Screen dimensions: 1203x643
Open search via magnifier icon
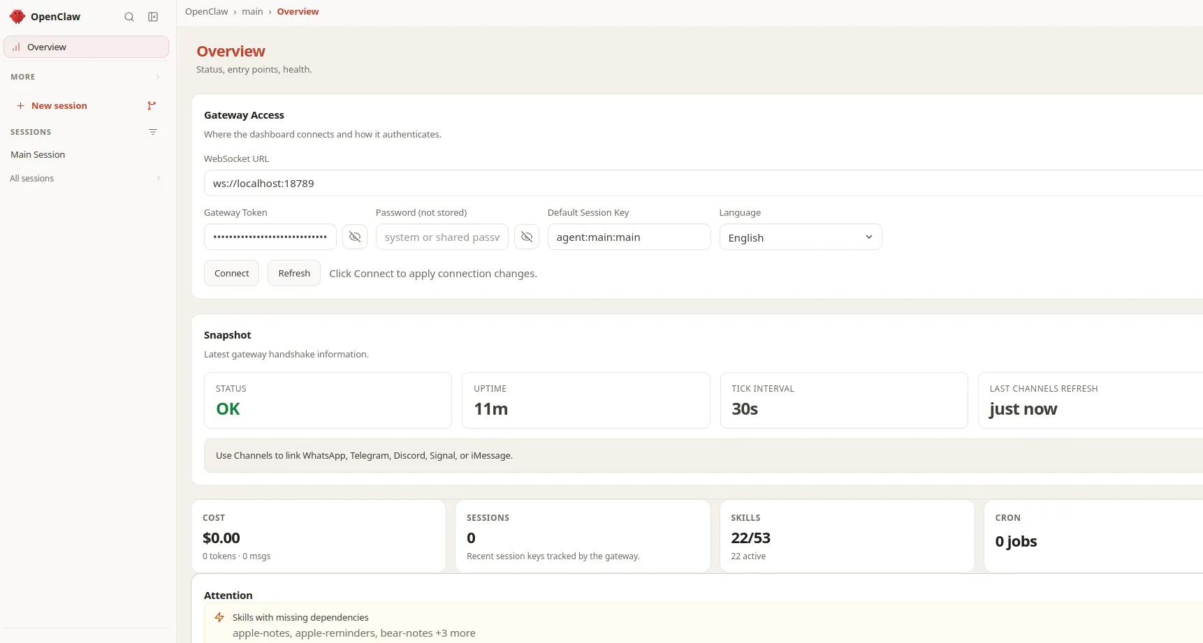pyautogui.click(x=129, y=17)
